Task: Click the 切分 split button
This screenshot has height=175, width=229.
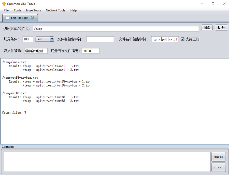Action: click(x=221, y=27)
